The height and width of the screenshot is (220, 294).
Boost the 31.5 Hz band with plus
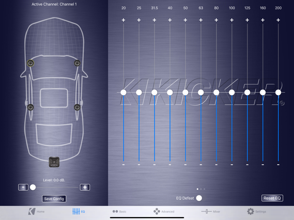click(154, 20)
